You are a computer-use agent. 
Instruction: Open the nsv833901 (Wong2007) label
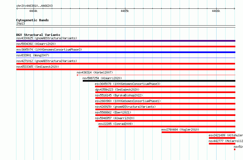(33, 55)
